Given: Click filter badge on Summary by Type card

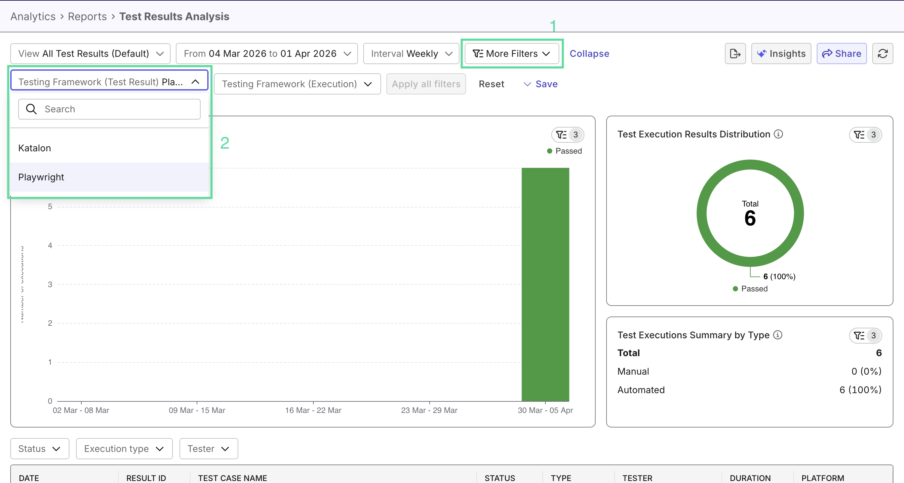Looking at the screenshot, I should pos(865,335).
